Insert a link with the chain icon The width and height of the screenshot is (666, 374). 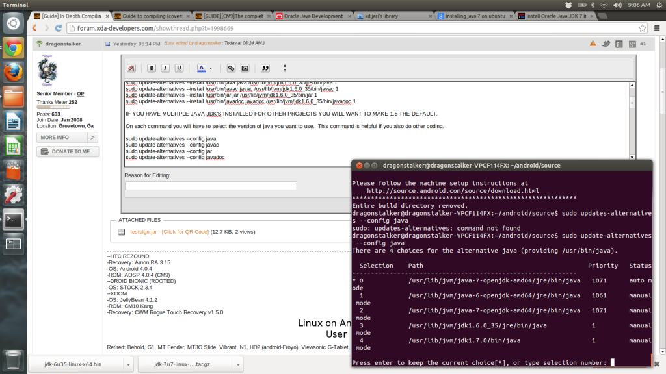tap(231, 68)
